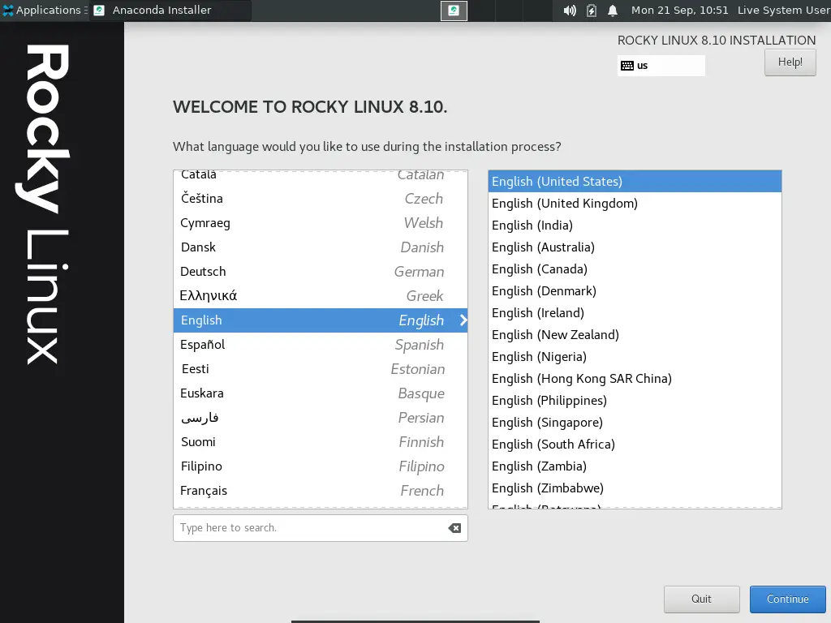Click the workspace switcher installer icon
Screen dimensions: 831x623
pos(454,11)
